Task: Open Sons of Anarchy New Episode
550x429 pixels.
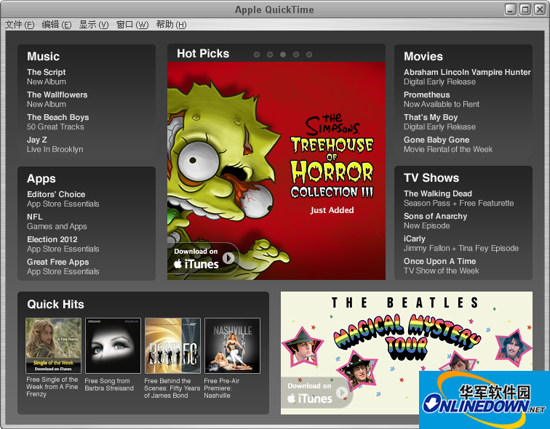Action: point(435,221)
